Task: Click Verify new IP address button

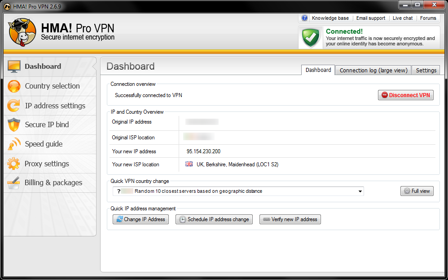Action: (x=290, y=219)
